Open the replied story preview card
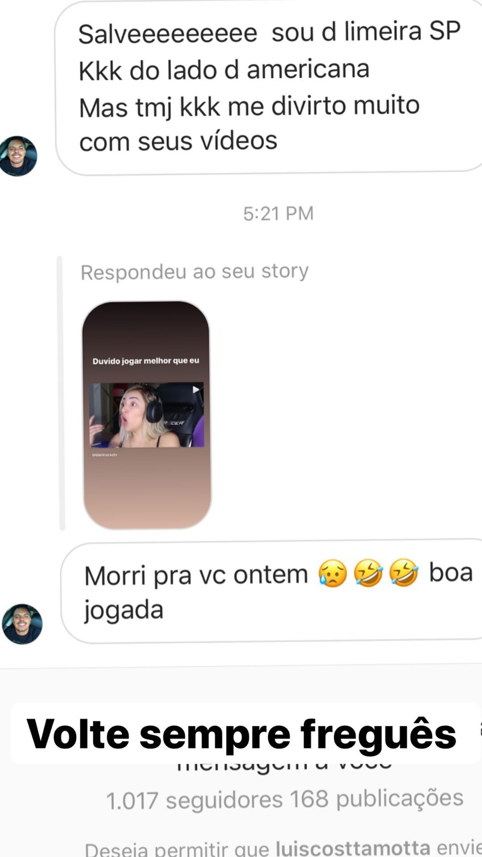Image resolution: width=482 pixels, height=857 pixels. coord(146,415)
